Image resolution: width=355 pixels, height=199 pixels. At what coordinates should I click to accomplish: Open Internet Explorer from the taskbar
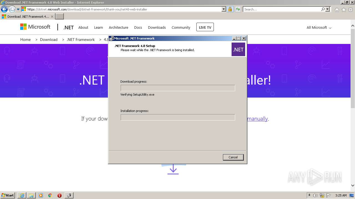click(22, 195)
